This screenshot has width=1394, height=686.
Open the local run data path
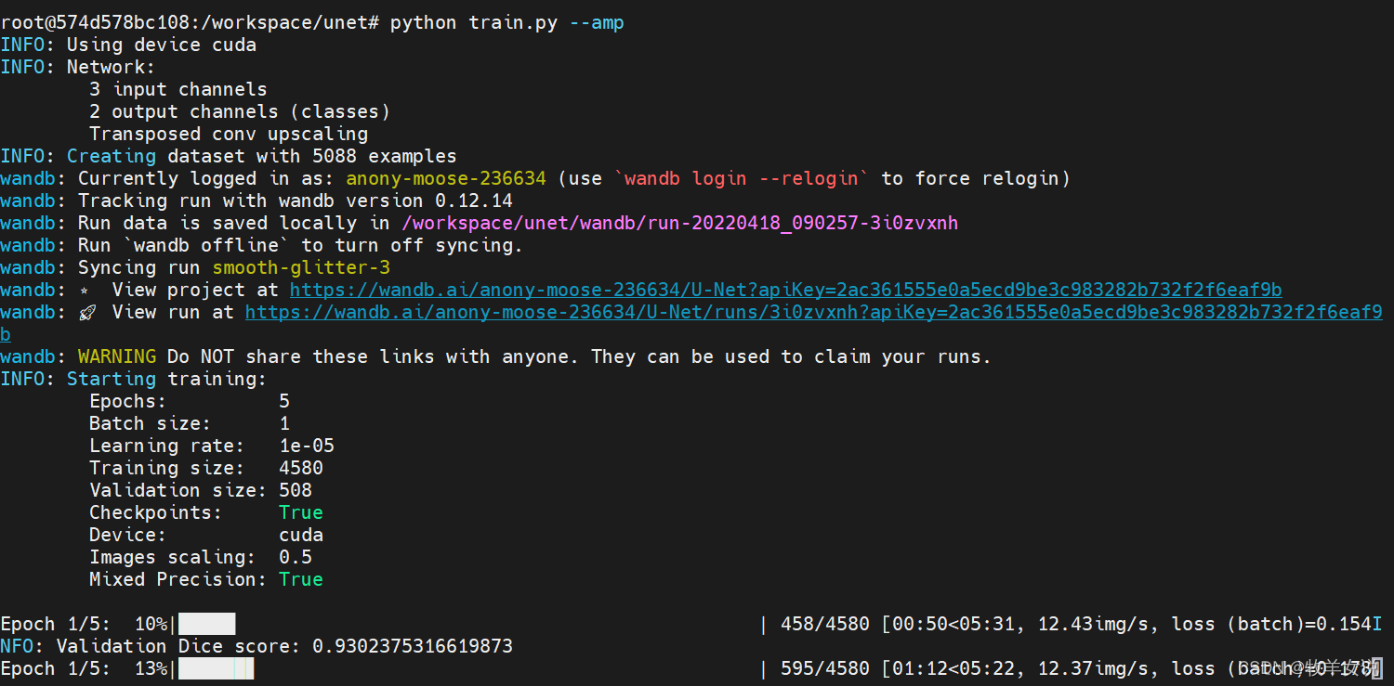pyautogui.click(x=683, y=223)
